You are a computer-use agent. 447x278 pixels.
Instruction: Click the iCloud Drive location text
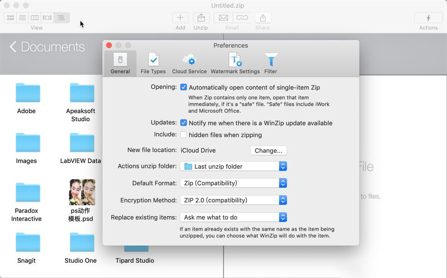pos(198,150)
